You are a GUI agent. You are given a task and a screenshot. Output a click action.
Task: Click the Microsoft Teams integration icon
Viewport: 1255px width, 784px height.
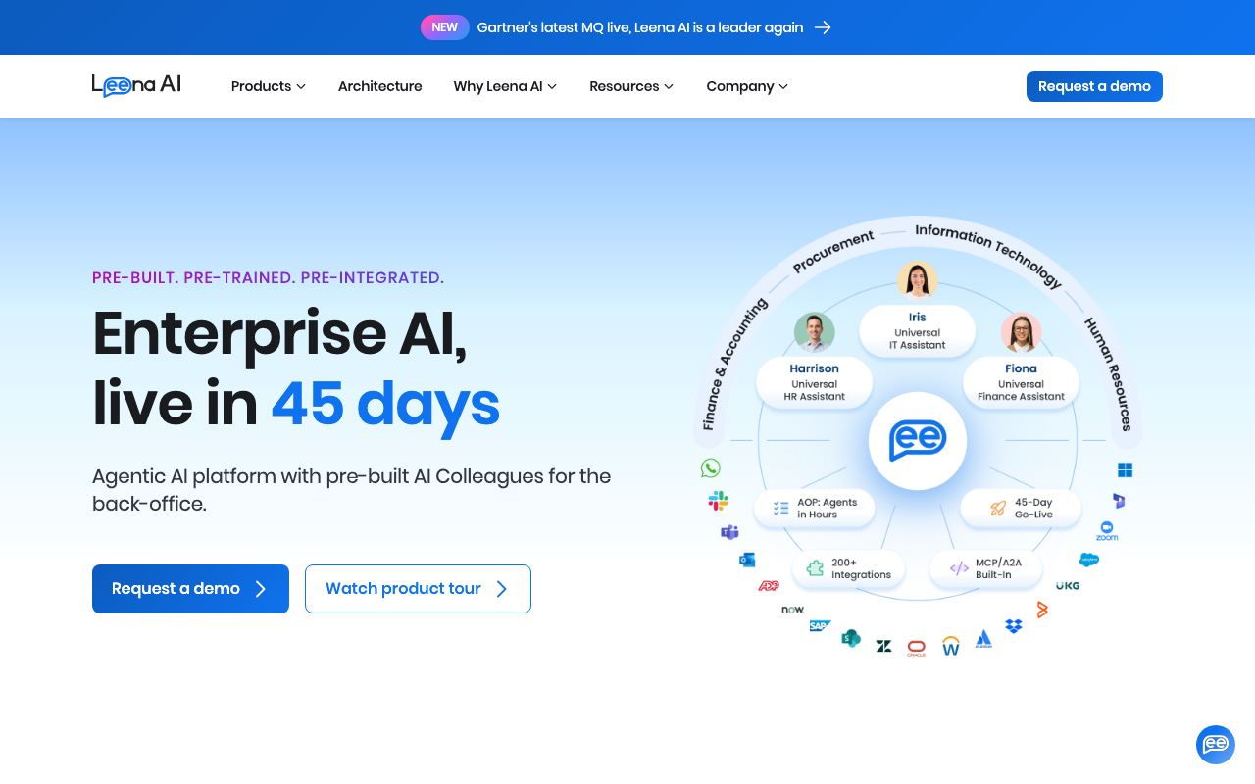pyautogui.click(x=729, y=532)
